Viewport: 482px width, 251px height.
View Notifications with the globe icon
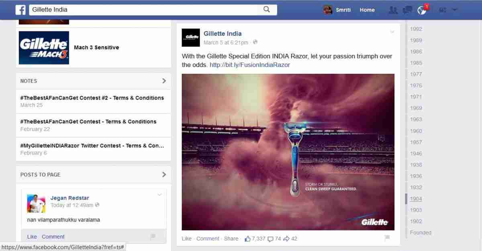pyautogui.click(x=422, y=10)
